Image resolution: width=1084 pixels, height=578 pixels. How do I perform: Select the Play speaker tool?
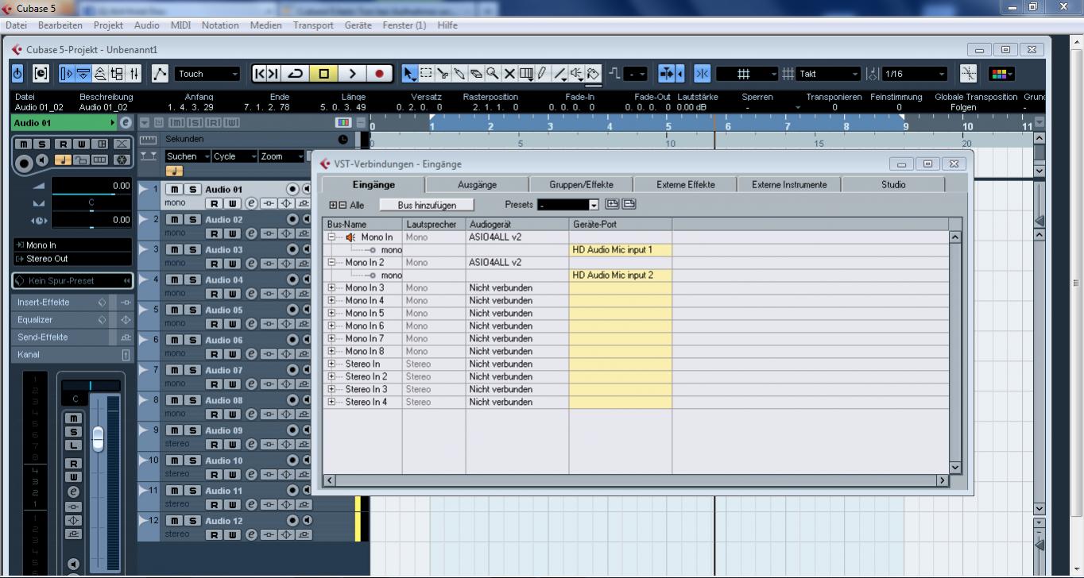pos(576,74)
